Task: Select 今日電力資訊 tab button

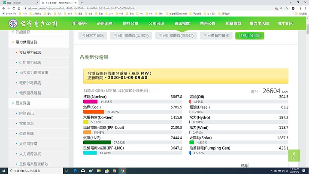Action: click(93, 36)
